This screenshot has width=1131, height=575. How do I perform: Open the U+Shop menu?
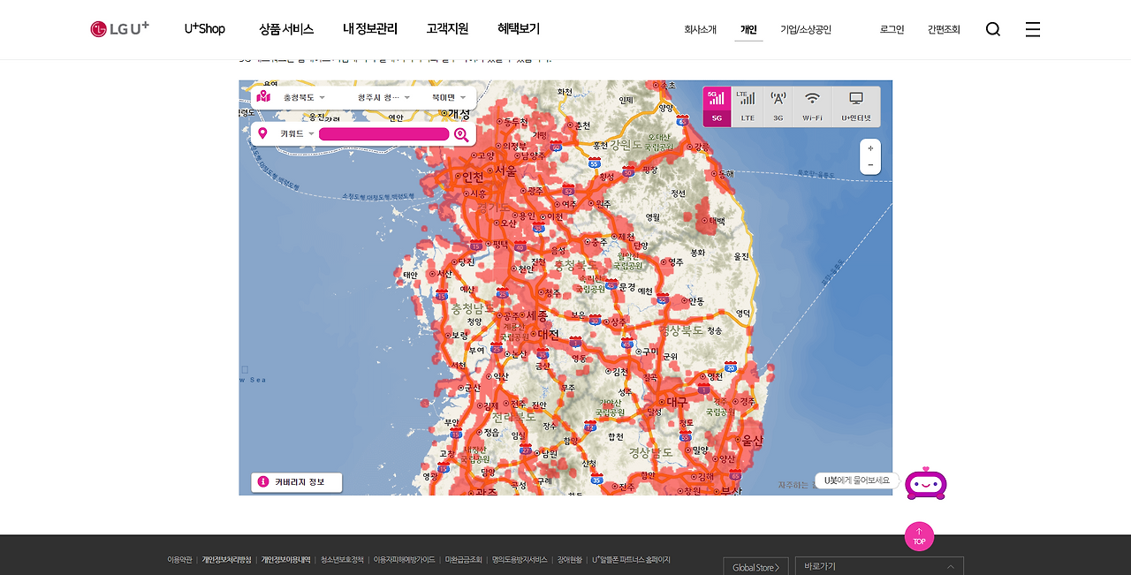pyautogui.click(x=205, y=29)
